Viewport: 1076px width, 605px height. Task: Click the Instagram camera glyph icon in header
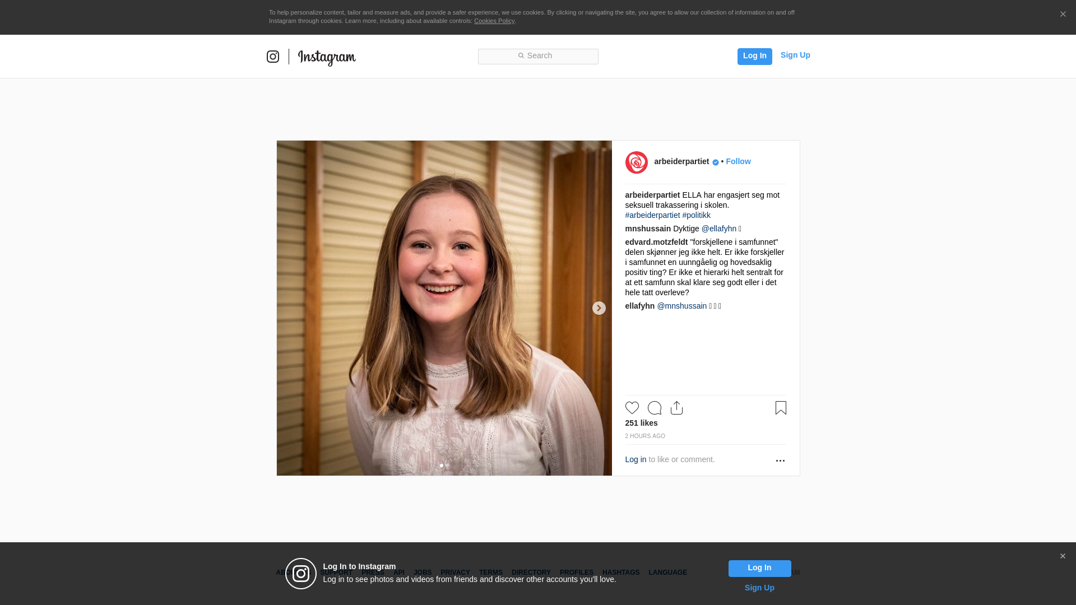click(273, 57)
